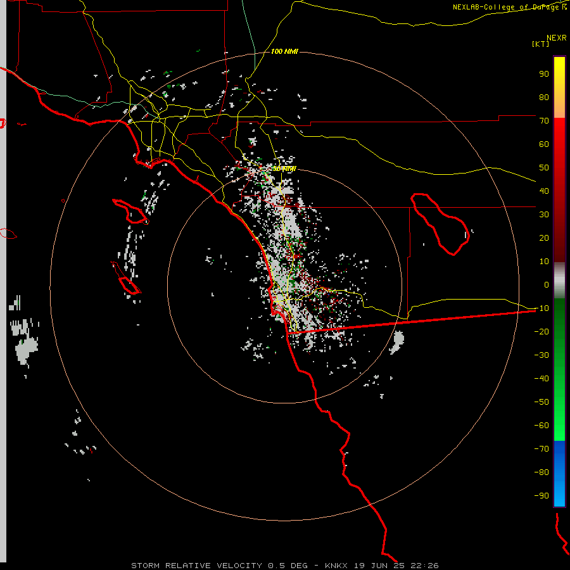Click the large gray echo blob south of border
The height and width of the screenshot is (570, 570).
397,342
